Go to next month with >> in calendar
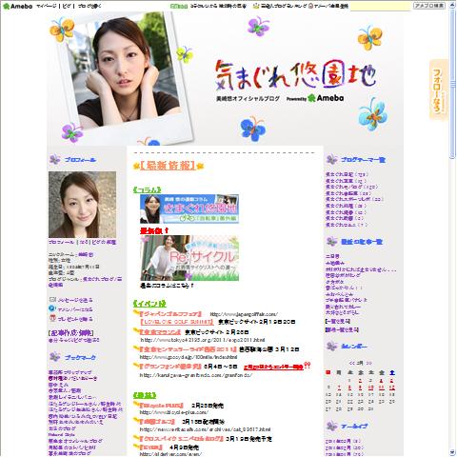The height and width of the screenshot is (457, 457). (368, 363)
